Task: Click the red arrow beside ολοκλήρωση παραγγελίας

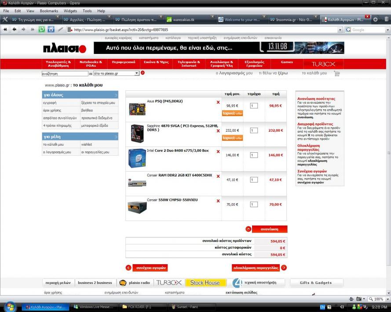Action: click(284, 268)
